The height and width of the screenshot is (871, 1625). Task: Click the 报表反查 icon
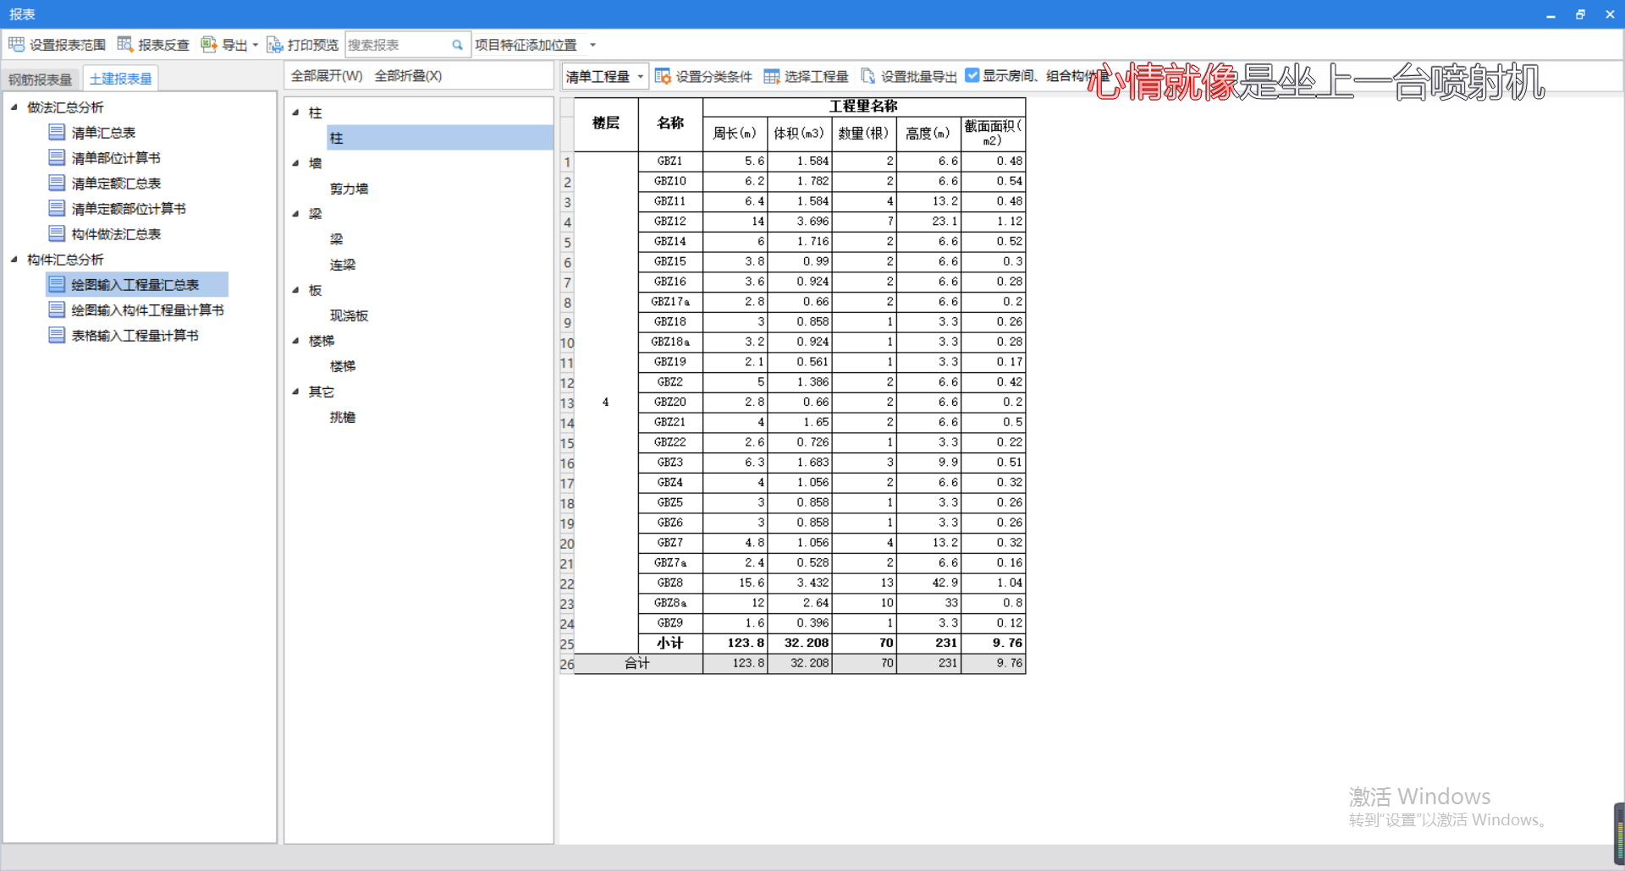click(125, 44)
